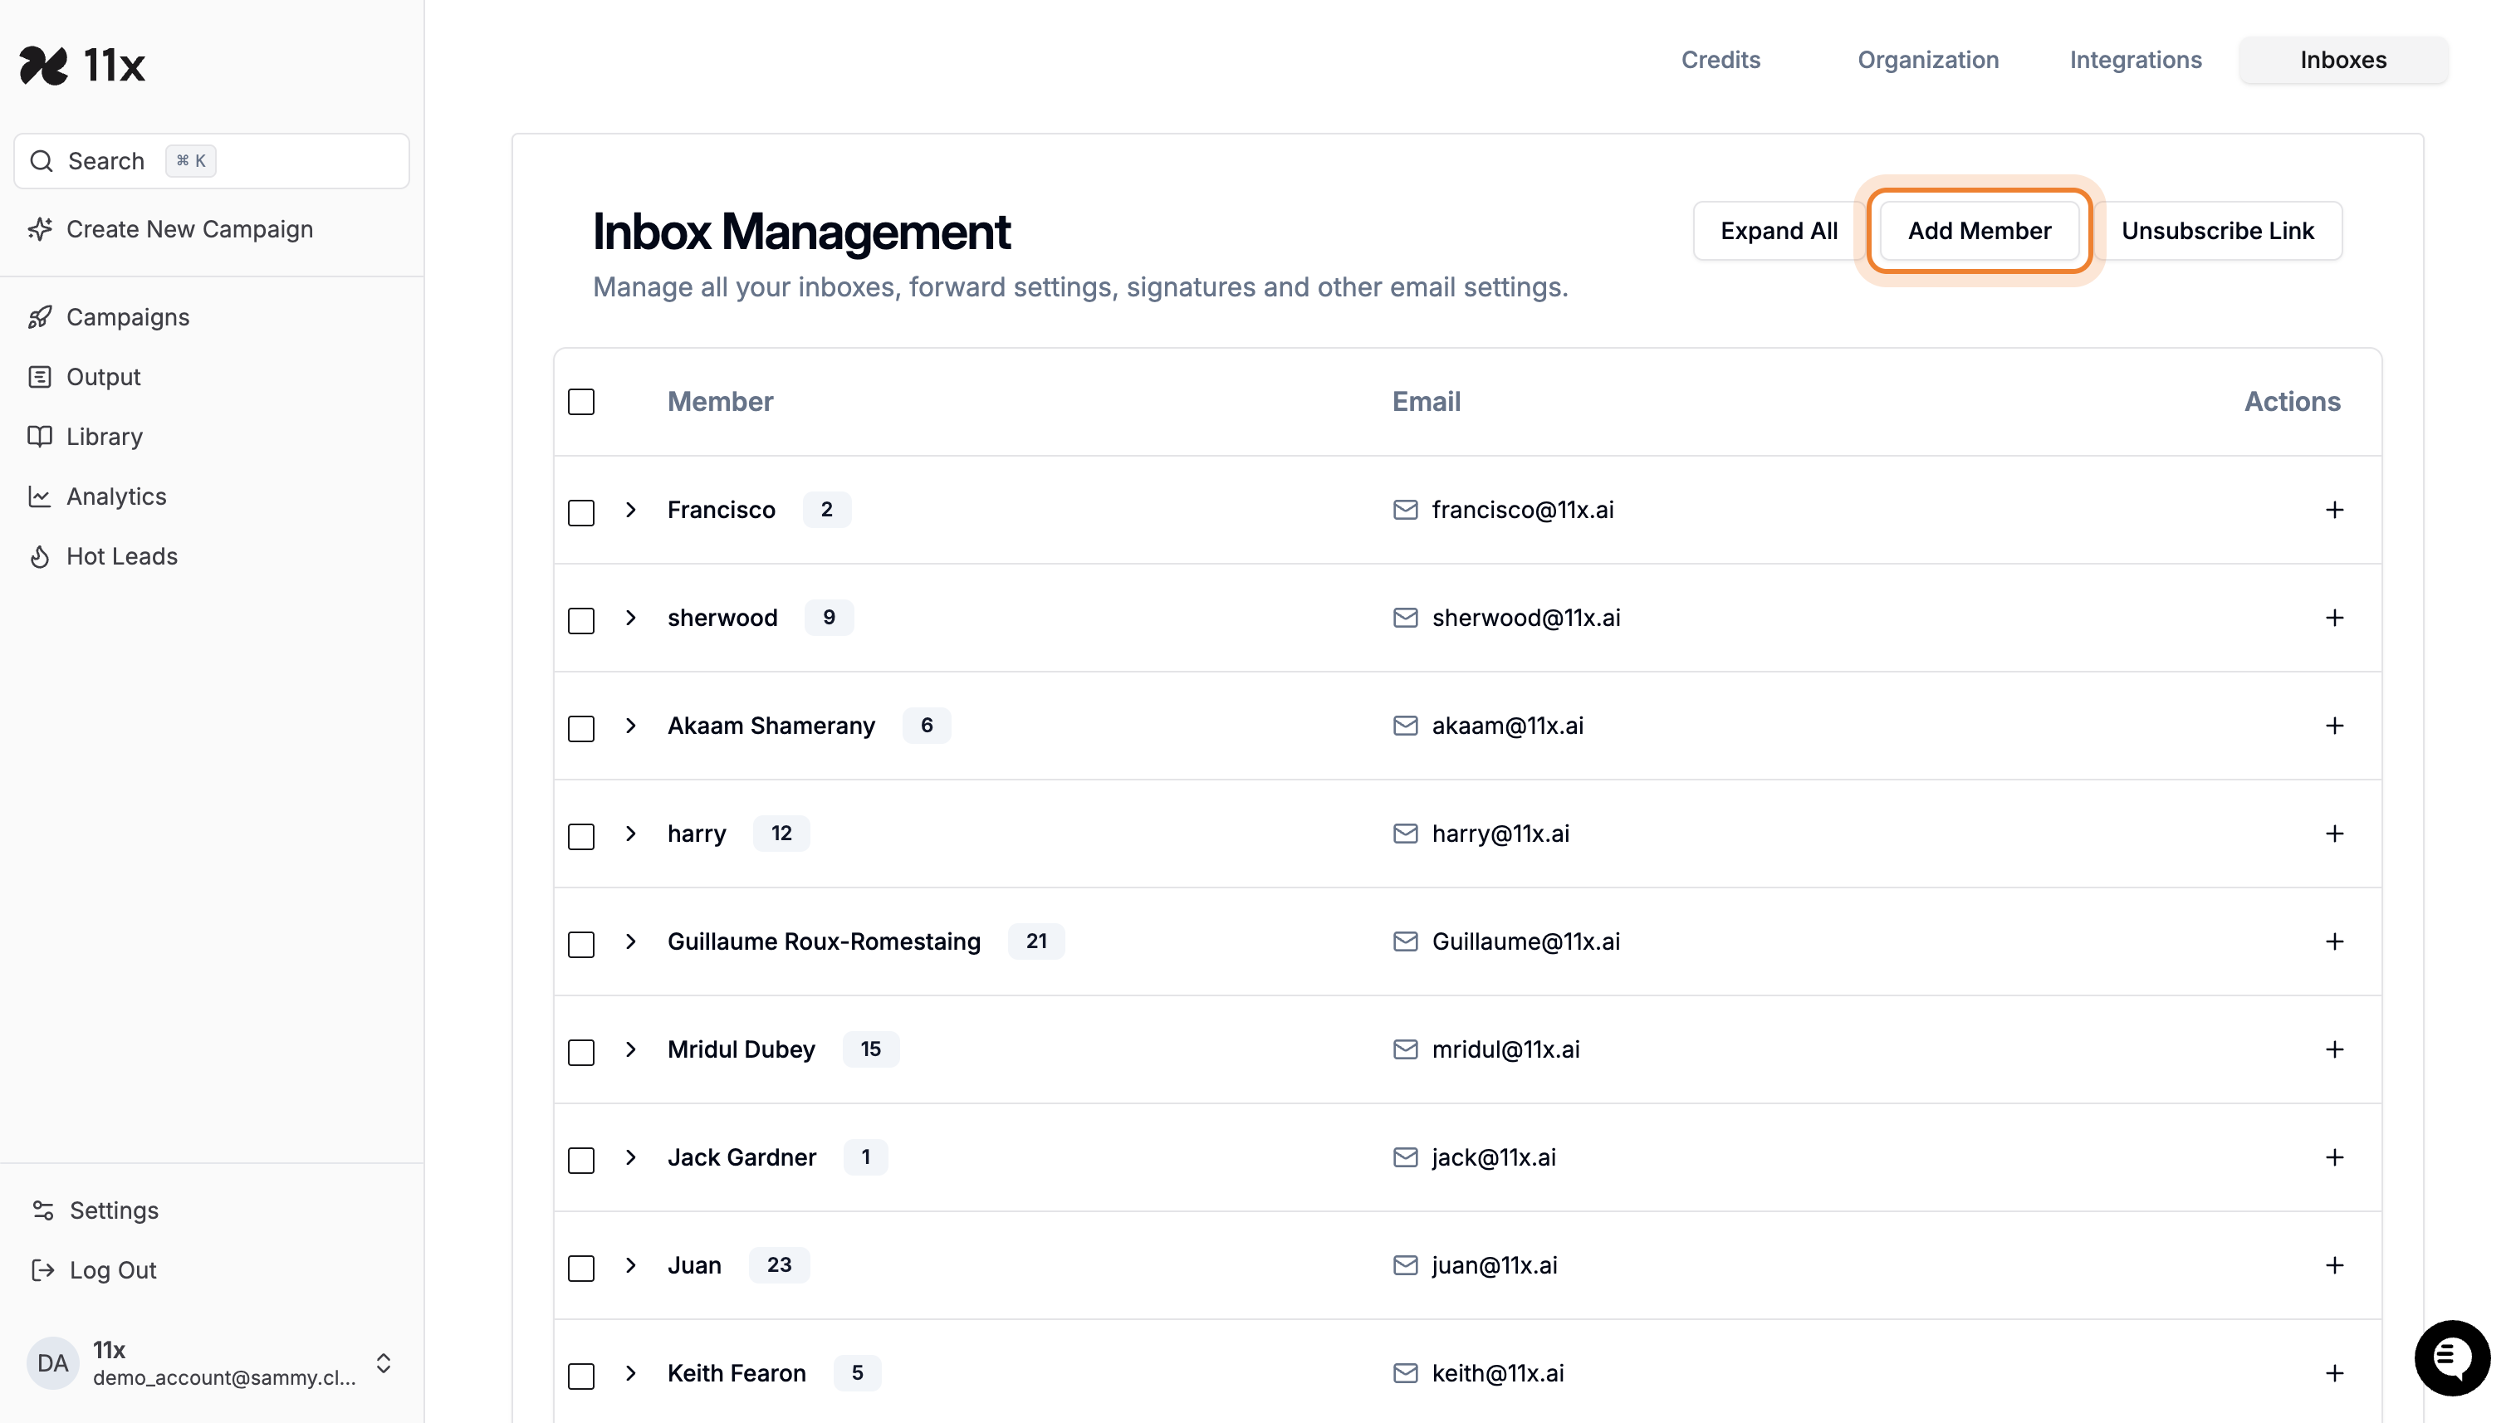Click the Email column header

click(x=1426, y=402)
